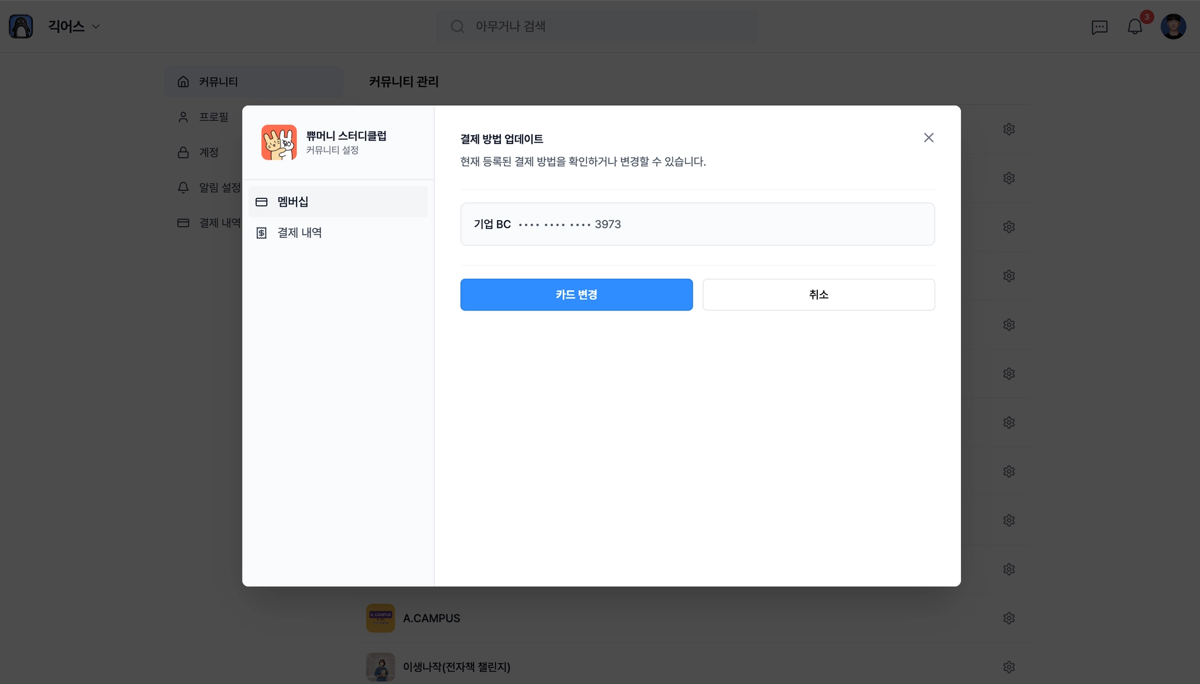Click the settings gear for 이생나작
This screenshot has width=1200, height=684.
click(x=1008, y=666)
